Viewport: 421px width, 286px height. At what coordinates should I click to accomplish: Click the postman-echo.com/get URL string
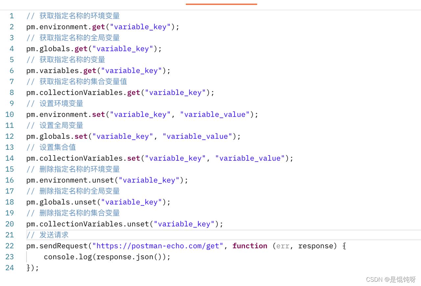[158, 246]
